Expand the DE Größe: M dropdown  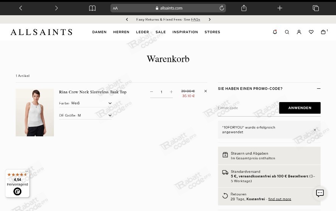[85, 115]
